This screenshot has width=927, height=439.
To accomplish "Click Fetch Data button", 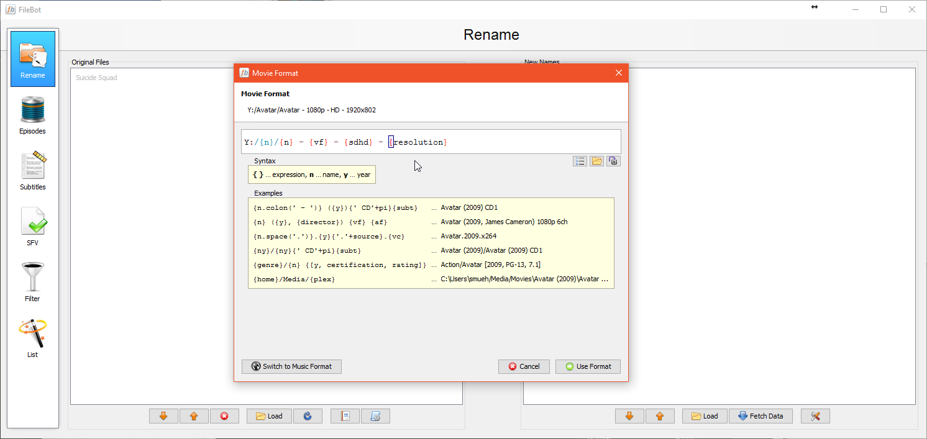I will pos(760,416).
